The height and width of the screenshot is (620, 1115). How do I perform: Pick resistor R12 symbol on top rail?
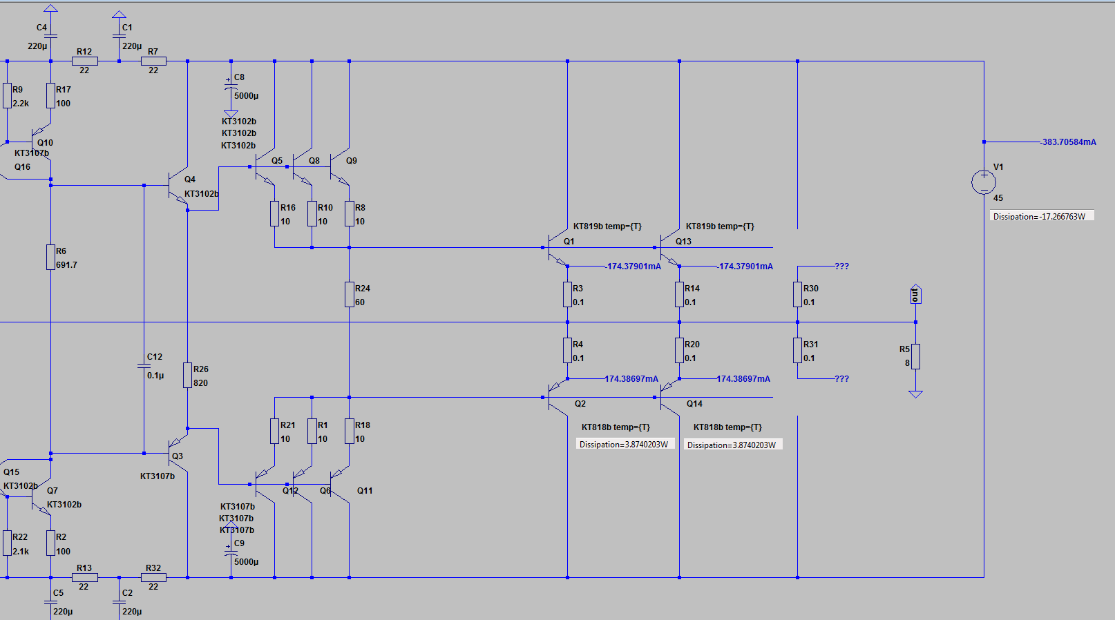[x=84, y=61]
